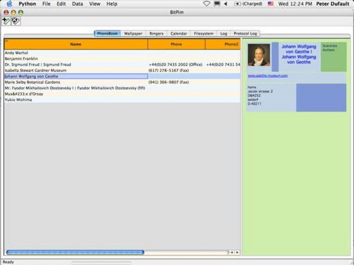Click the Peter Dufault user menu
Screen dimensions: 354x265
pyautogui.click(x=332, y=3)
